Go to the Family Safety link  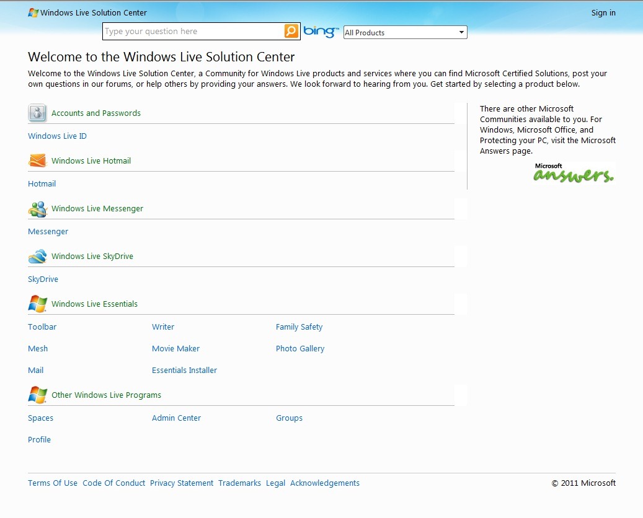(x=299, y=327)
